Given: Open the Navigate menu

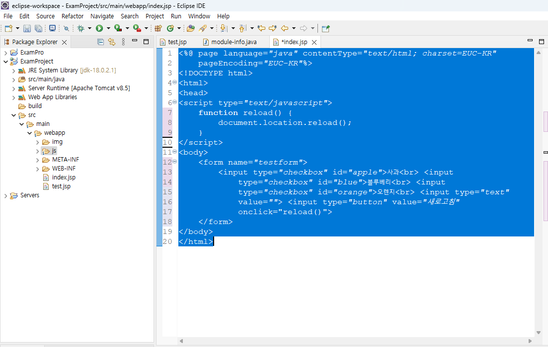Looking at the screenshot, I should coord(102,16).
